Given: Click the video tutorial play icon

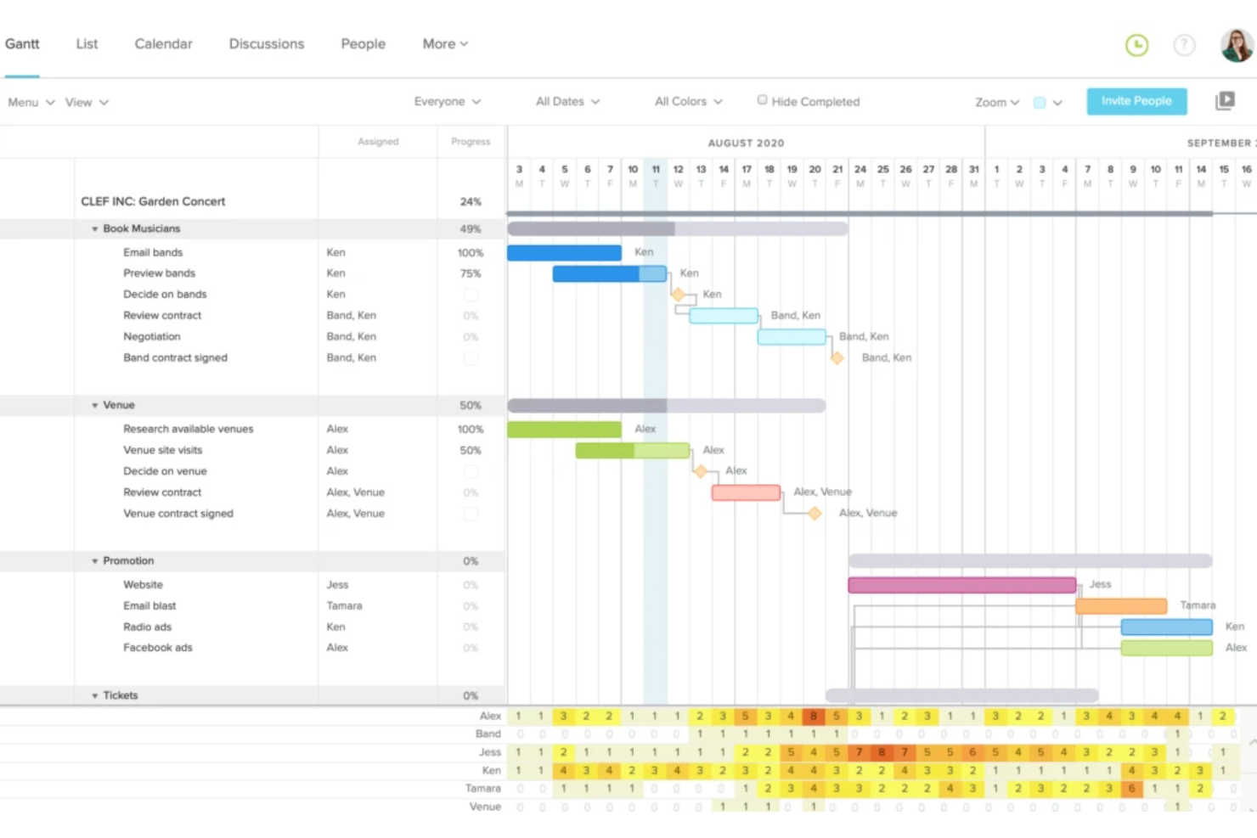Looking at the screenshot, I should click(x=1225, y=101).
